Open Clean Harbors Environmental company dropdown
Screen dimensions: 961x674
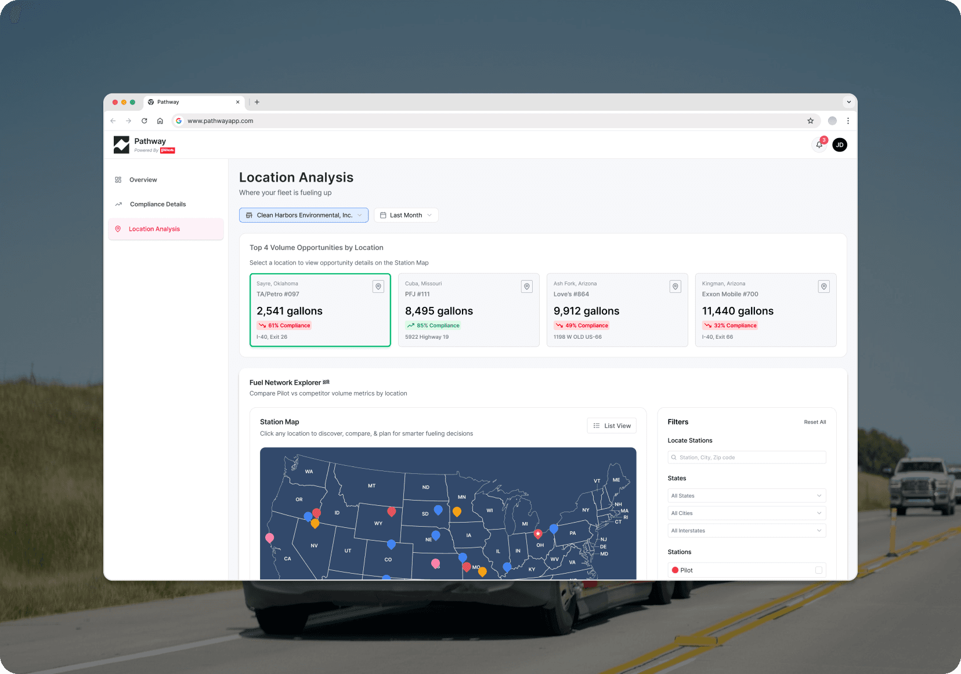304,215
